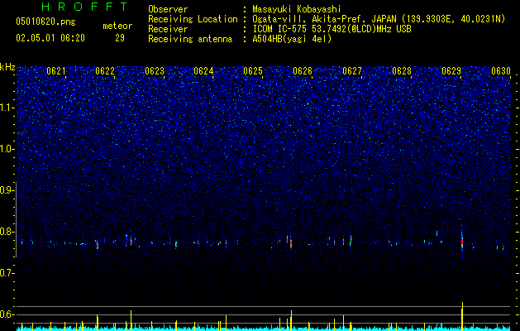Click the 0626 time marker
This screenshot has width=520, height=331.
[303, 71]
